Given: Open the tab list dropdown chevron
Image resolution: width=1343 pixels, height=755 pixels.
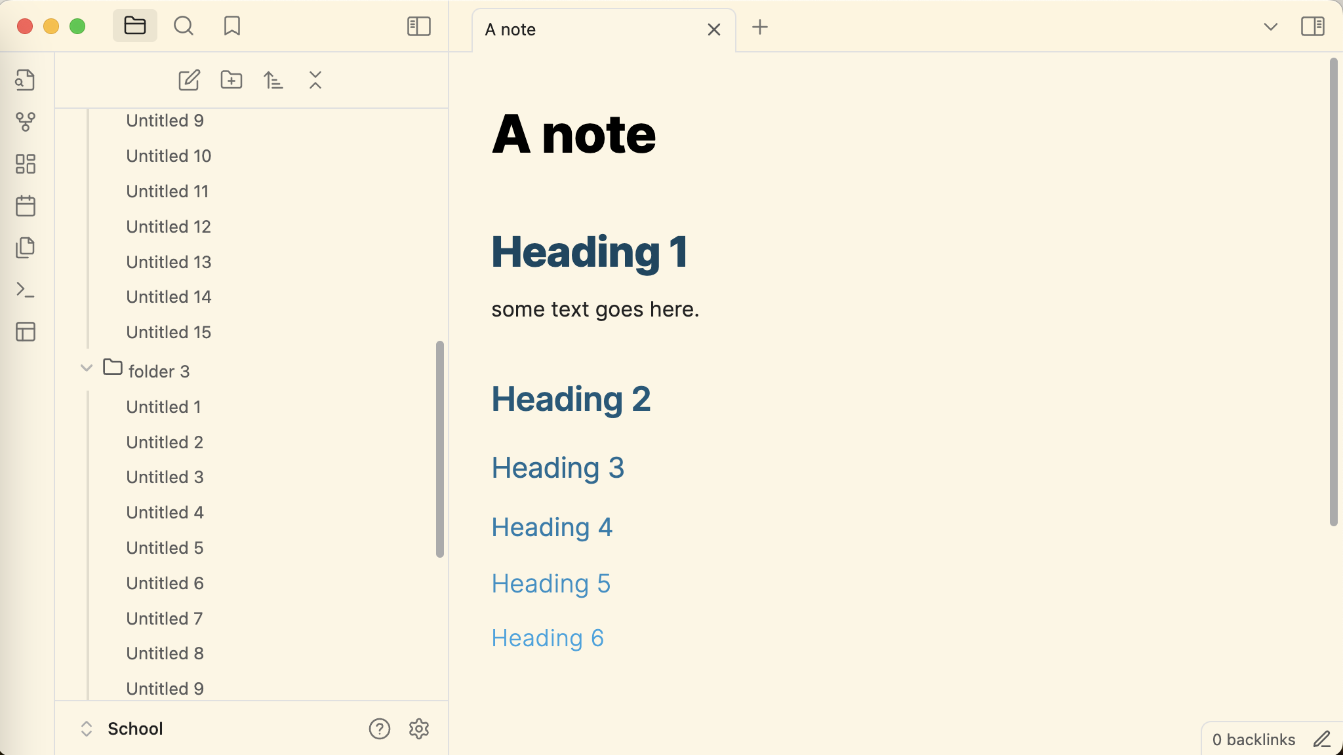Looking at the screenshot, I should (x=1270, y=27).
